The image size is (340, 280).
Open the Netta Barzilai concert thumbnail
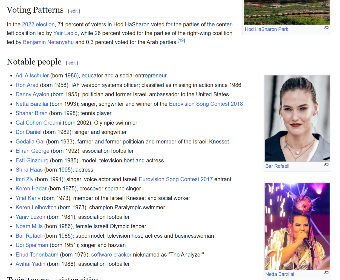tap(297, 226)
